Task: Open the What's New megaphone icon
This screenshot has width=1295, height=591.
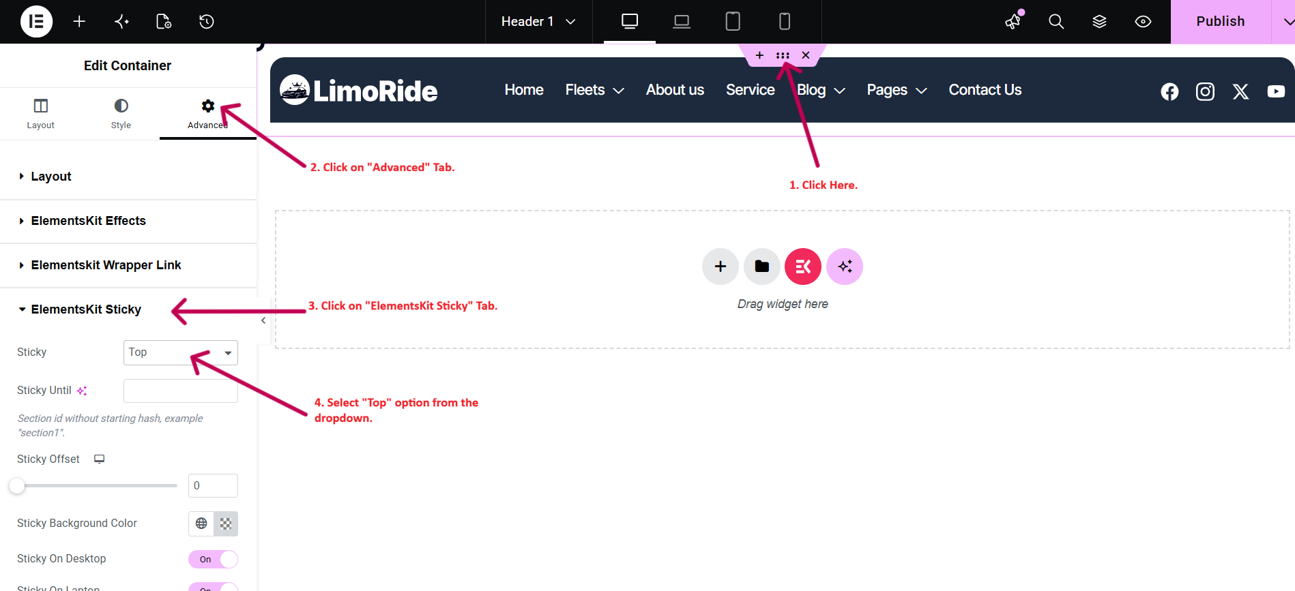Action: coord(1013,21)
